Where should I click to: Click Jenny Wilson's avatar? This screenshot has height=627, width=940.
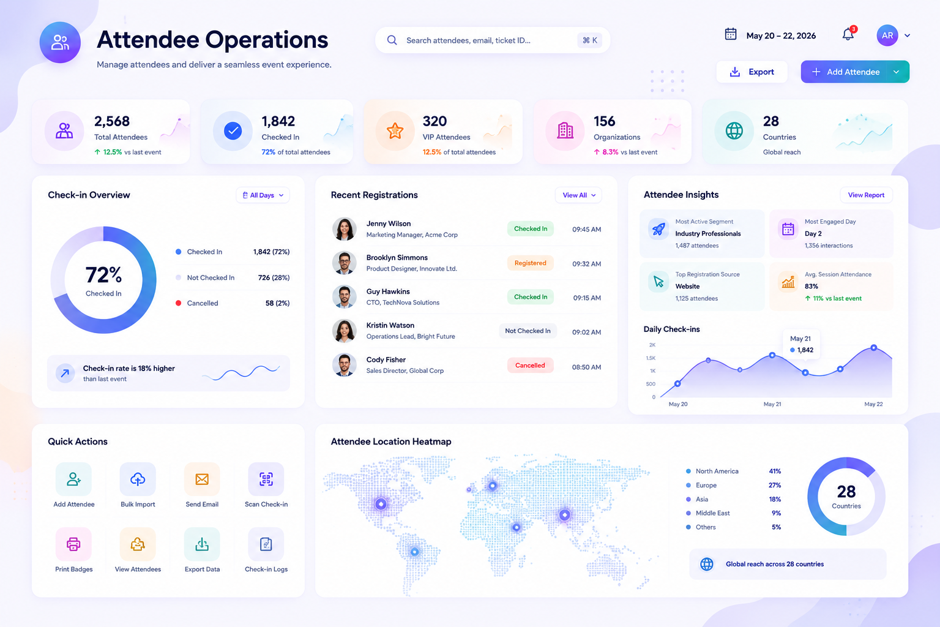(x=345, y=229)
